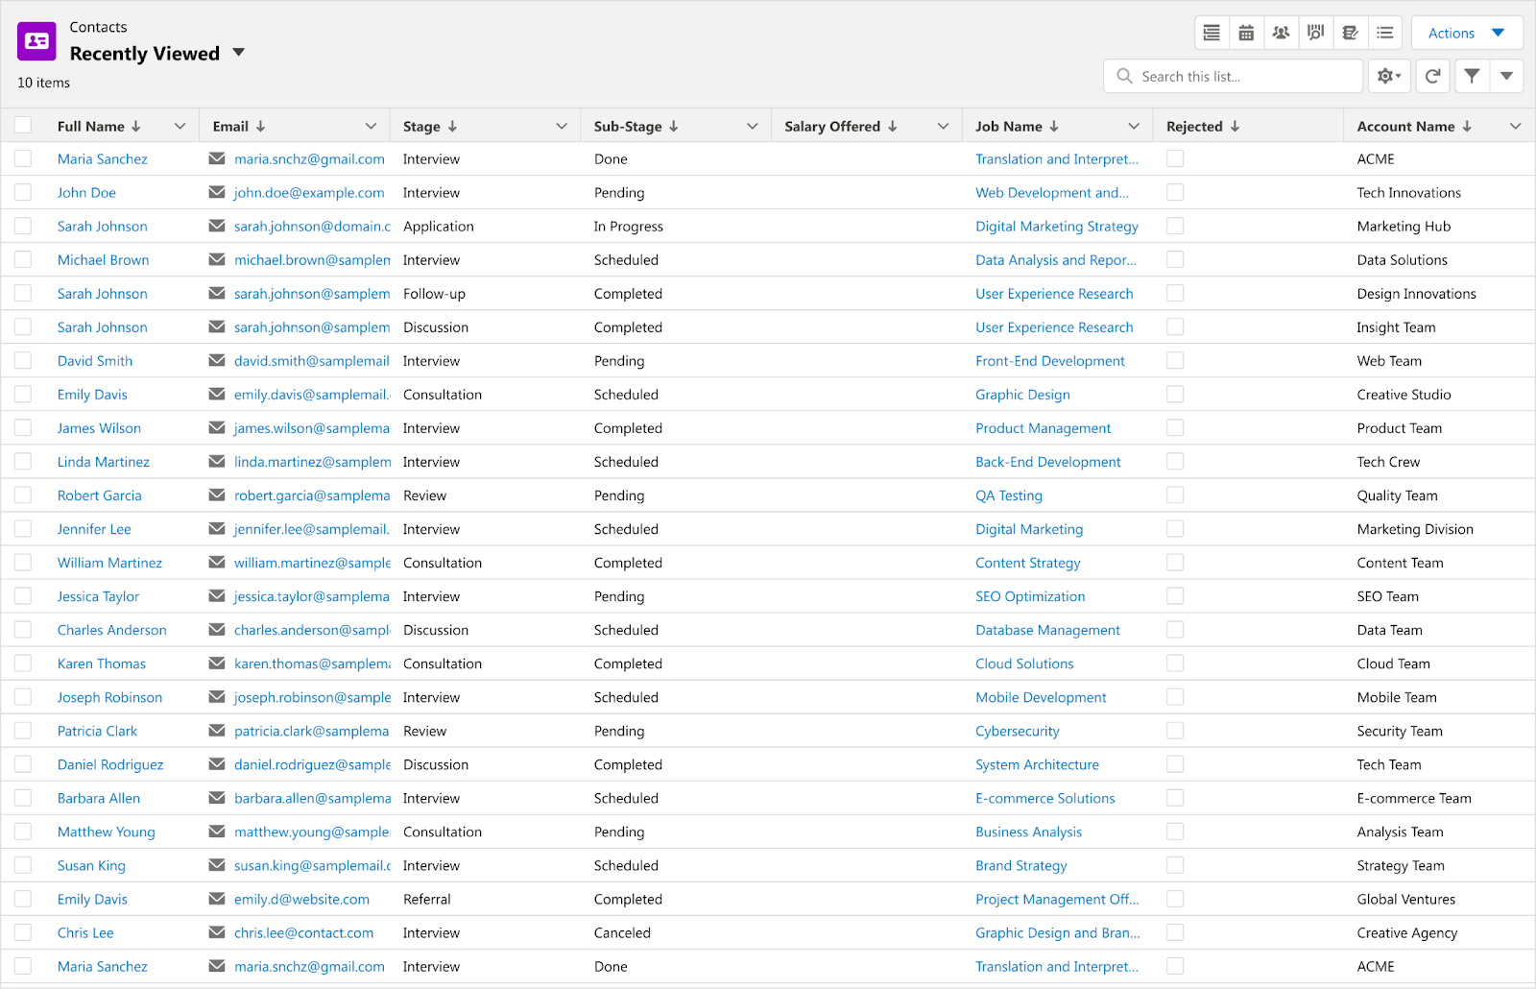This screenshot has width=1536, height=989.
Task: Open the filter funnel icon
Action: point(1472,76)
